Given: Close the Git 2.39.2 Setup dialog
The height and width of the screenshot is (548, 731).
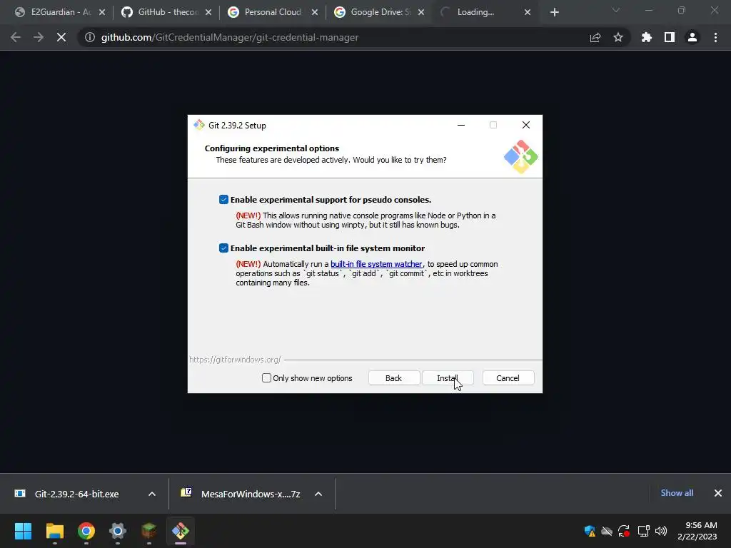Looking at the screenshot, I should 526,125.
